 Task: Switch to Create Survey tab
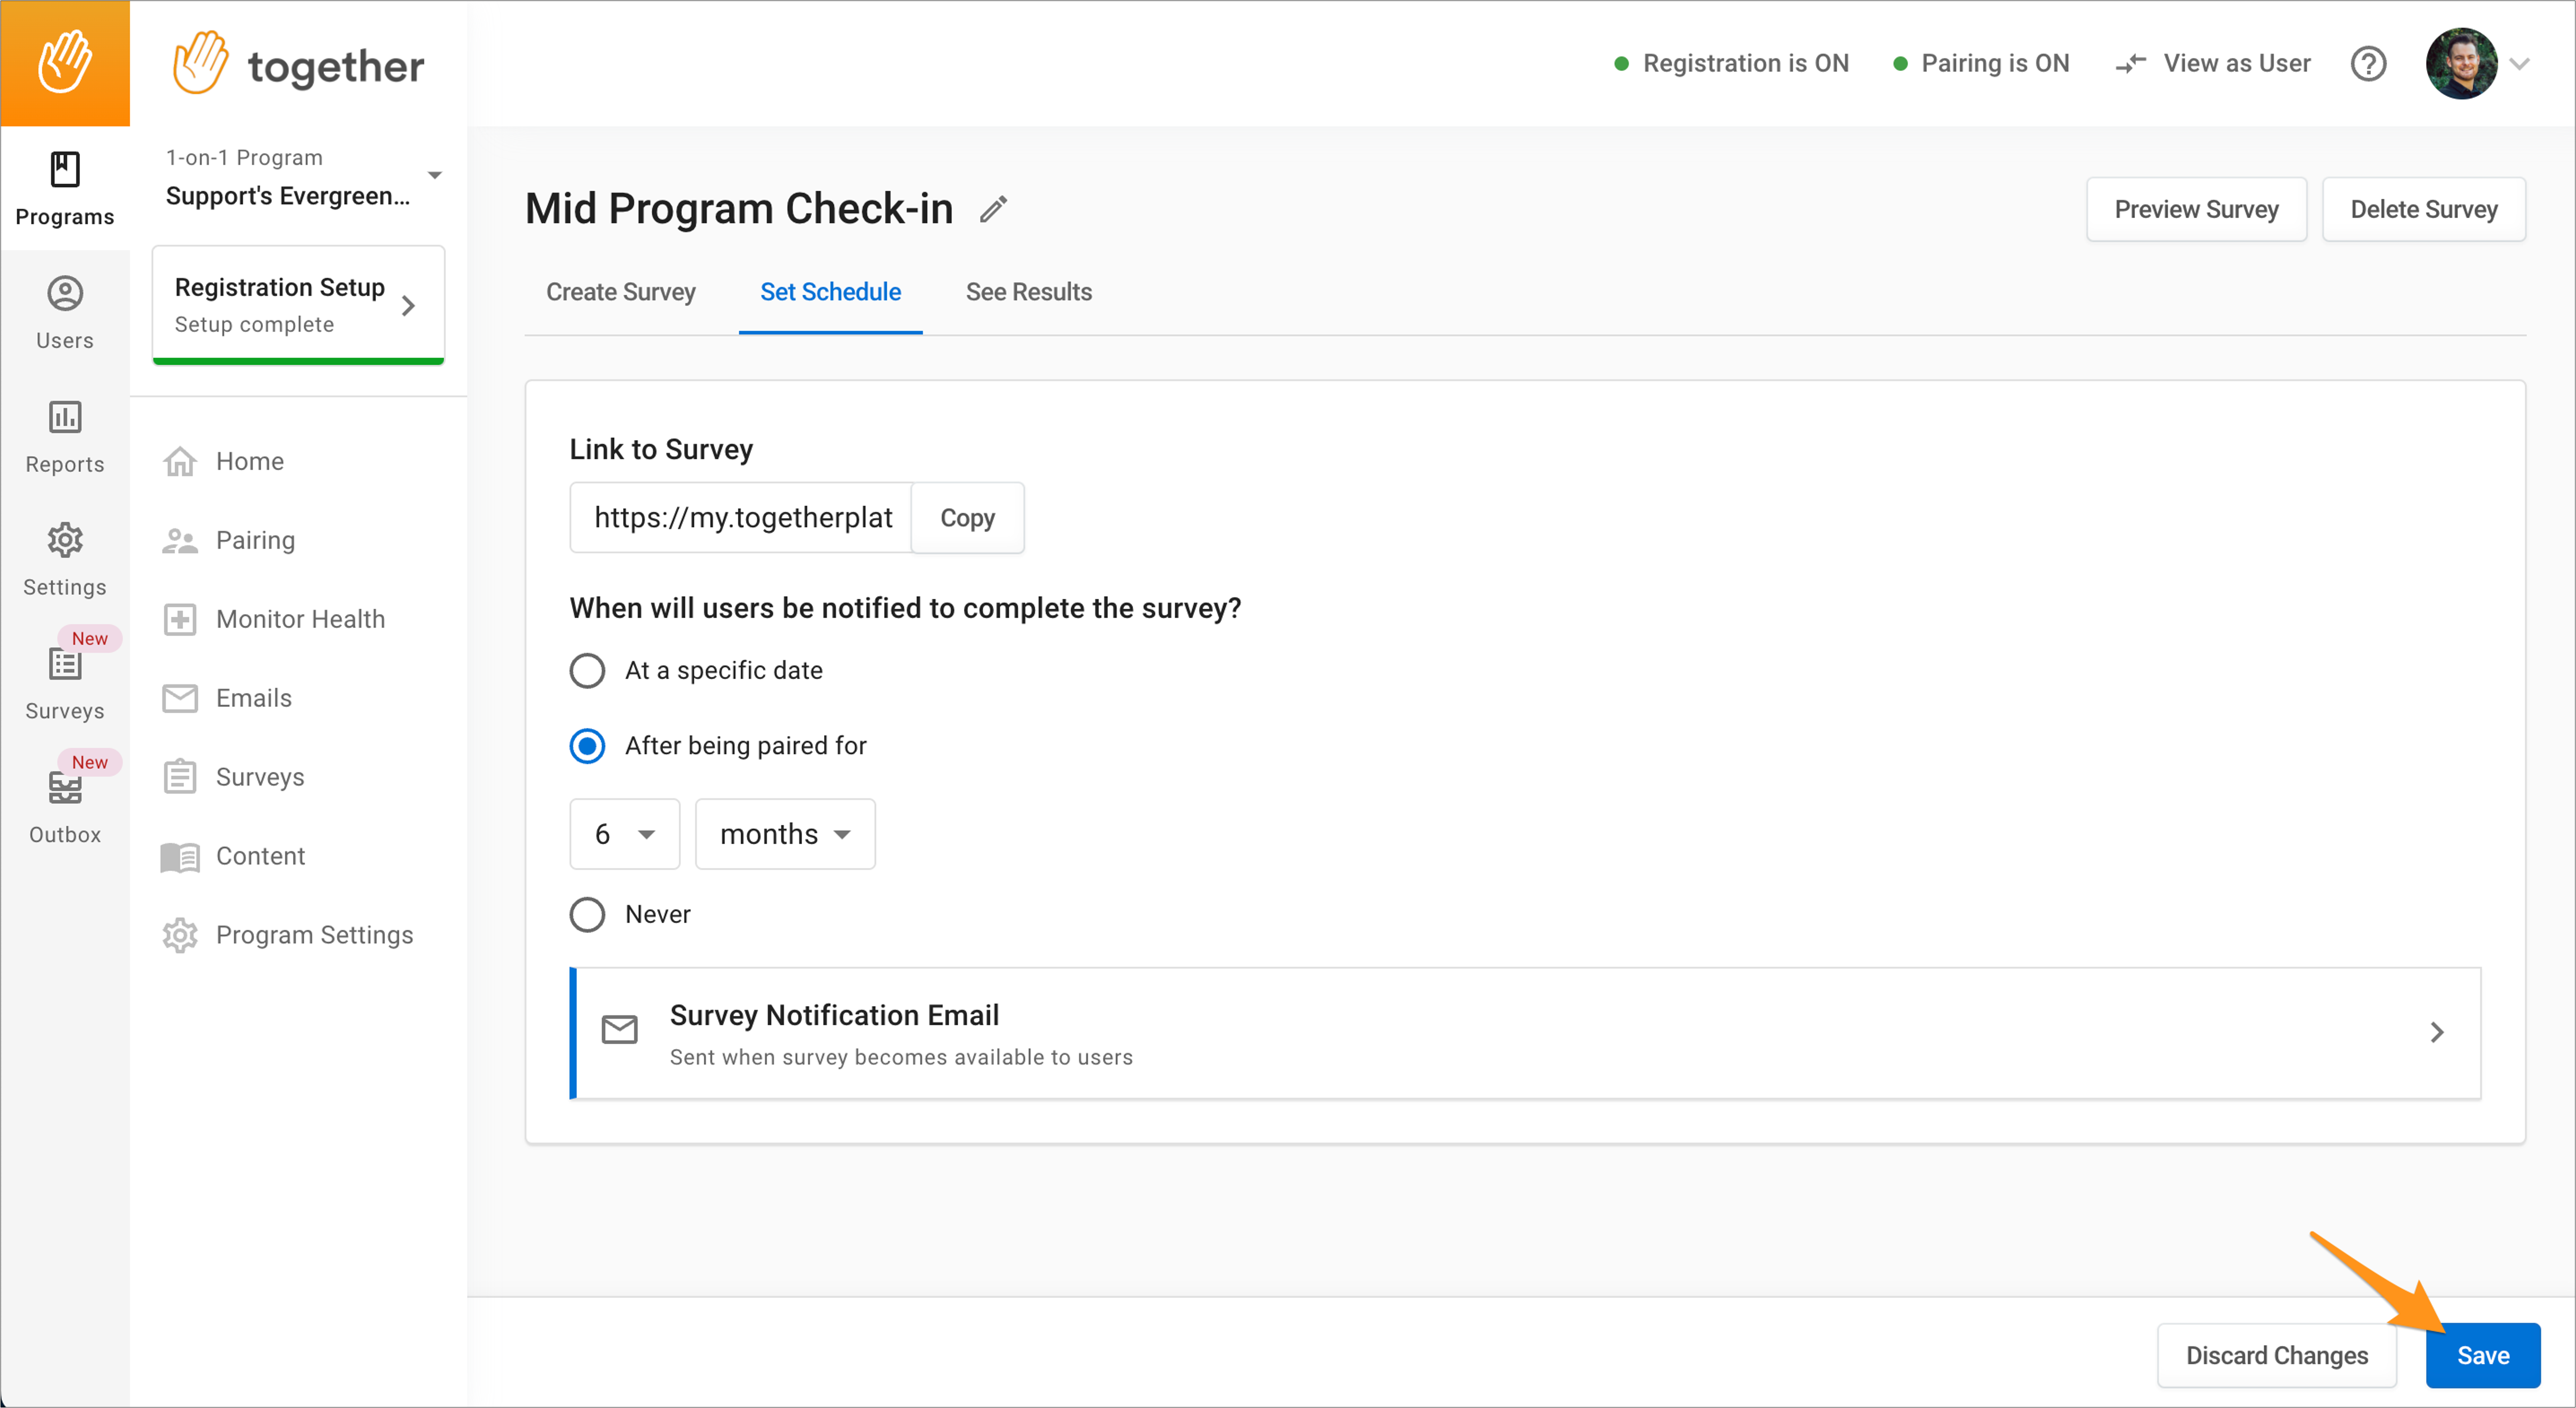620,292
